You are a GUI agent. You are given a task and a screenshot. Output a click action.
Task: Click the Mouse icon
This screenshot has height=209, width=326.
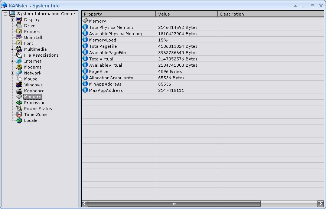(x=19, y=79)
